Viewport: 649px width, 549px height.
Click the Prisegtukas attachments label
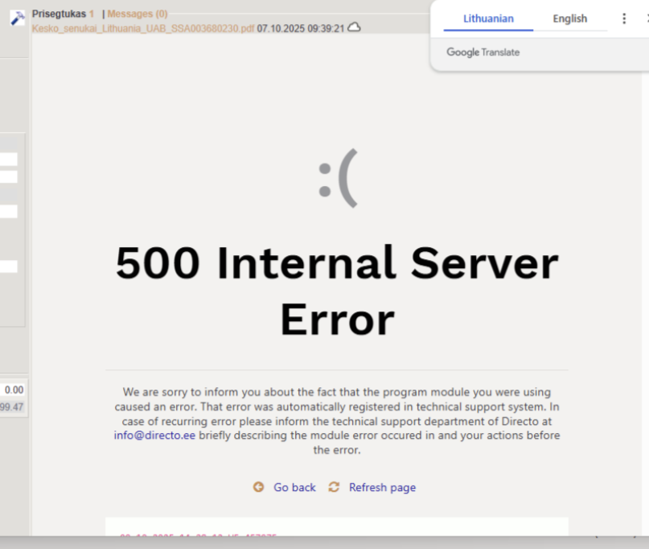(x=59, y=14)
